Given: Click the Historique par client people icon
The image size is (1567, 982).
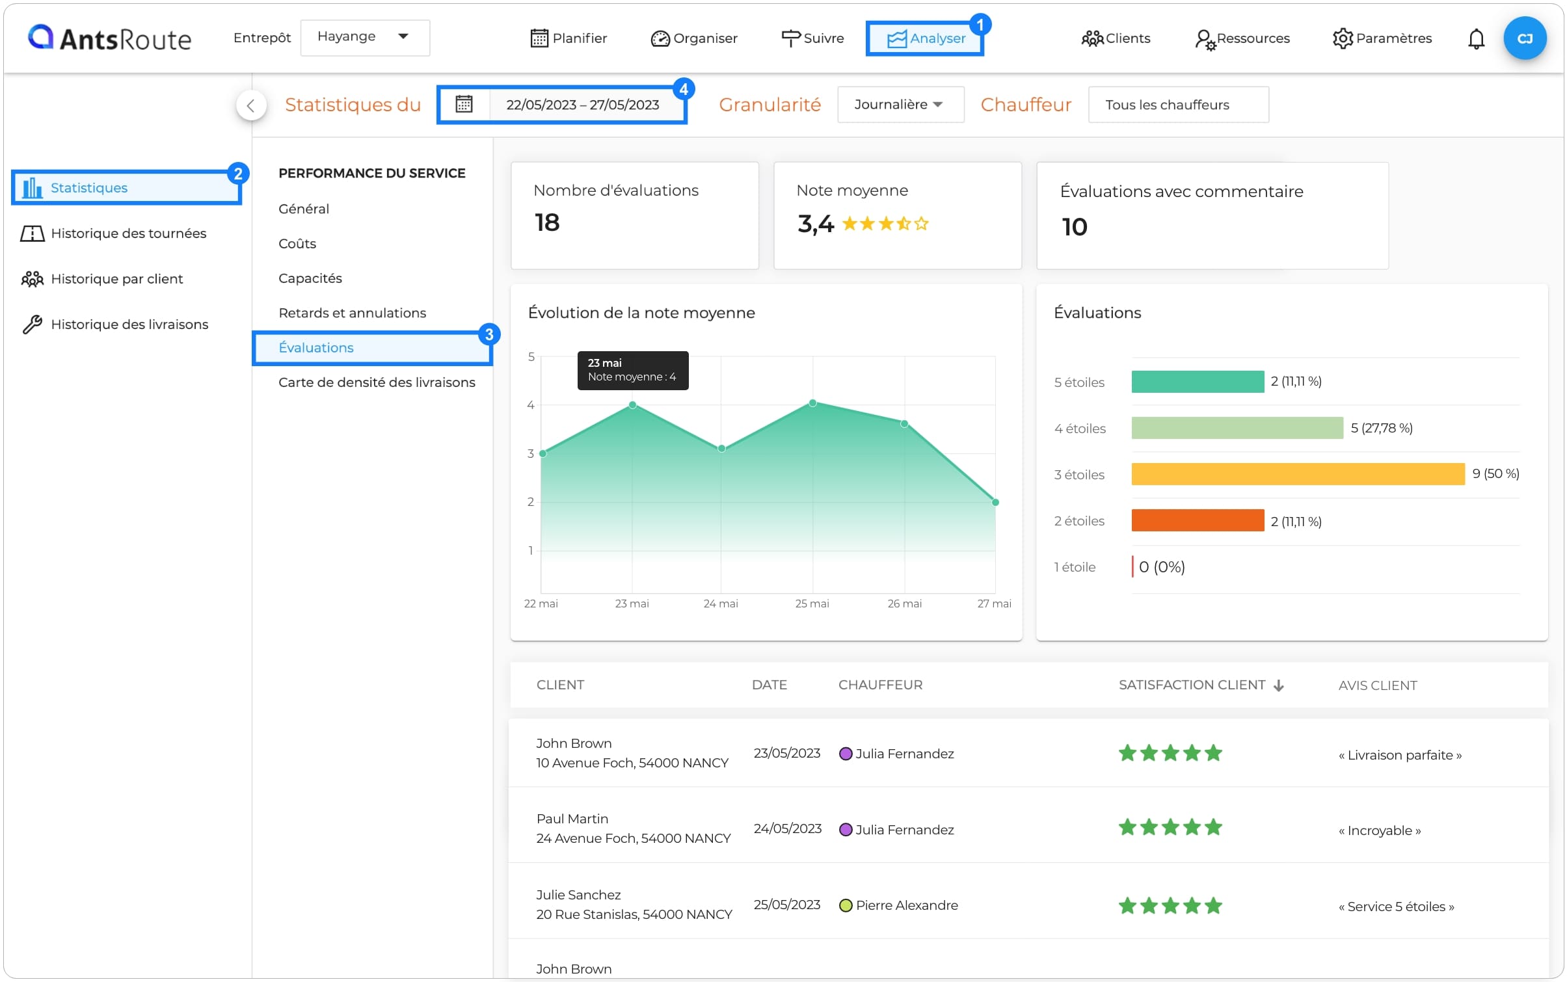Looking at the screenshot, I should pyautogui.click(x=32, y=279).
